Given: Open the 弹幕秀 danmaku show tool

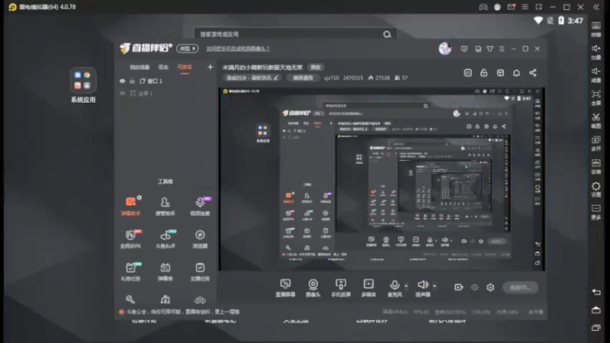Looking at the screenshot, I should [165, 271].
